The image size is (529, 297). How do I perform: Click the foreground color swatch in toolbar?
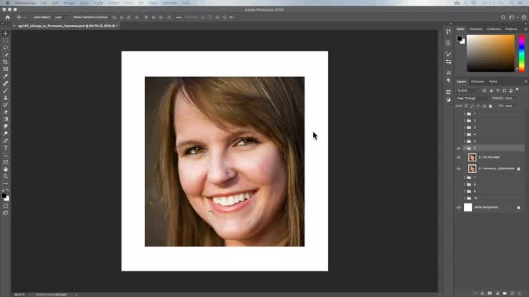4,196
